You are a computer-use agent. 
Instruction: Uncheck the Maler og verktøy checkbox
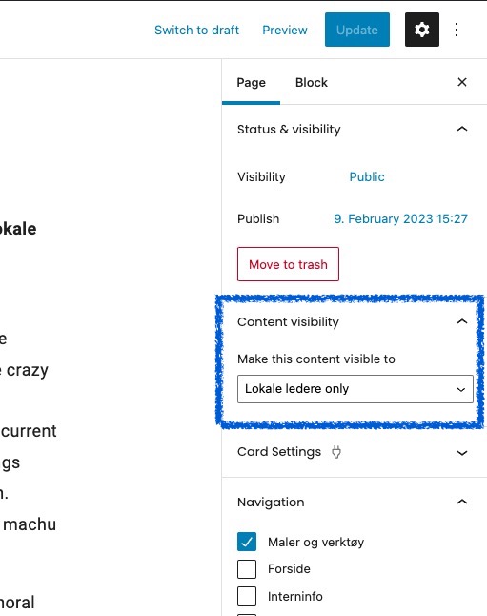pos(247,542)
